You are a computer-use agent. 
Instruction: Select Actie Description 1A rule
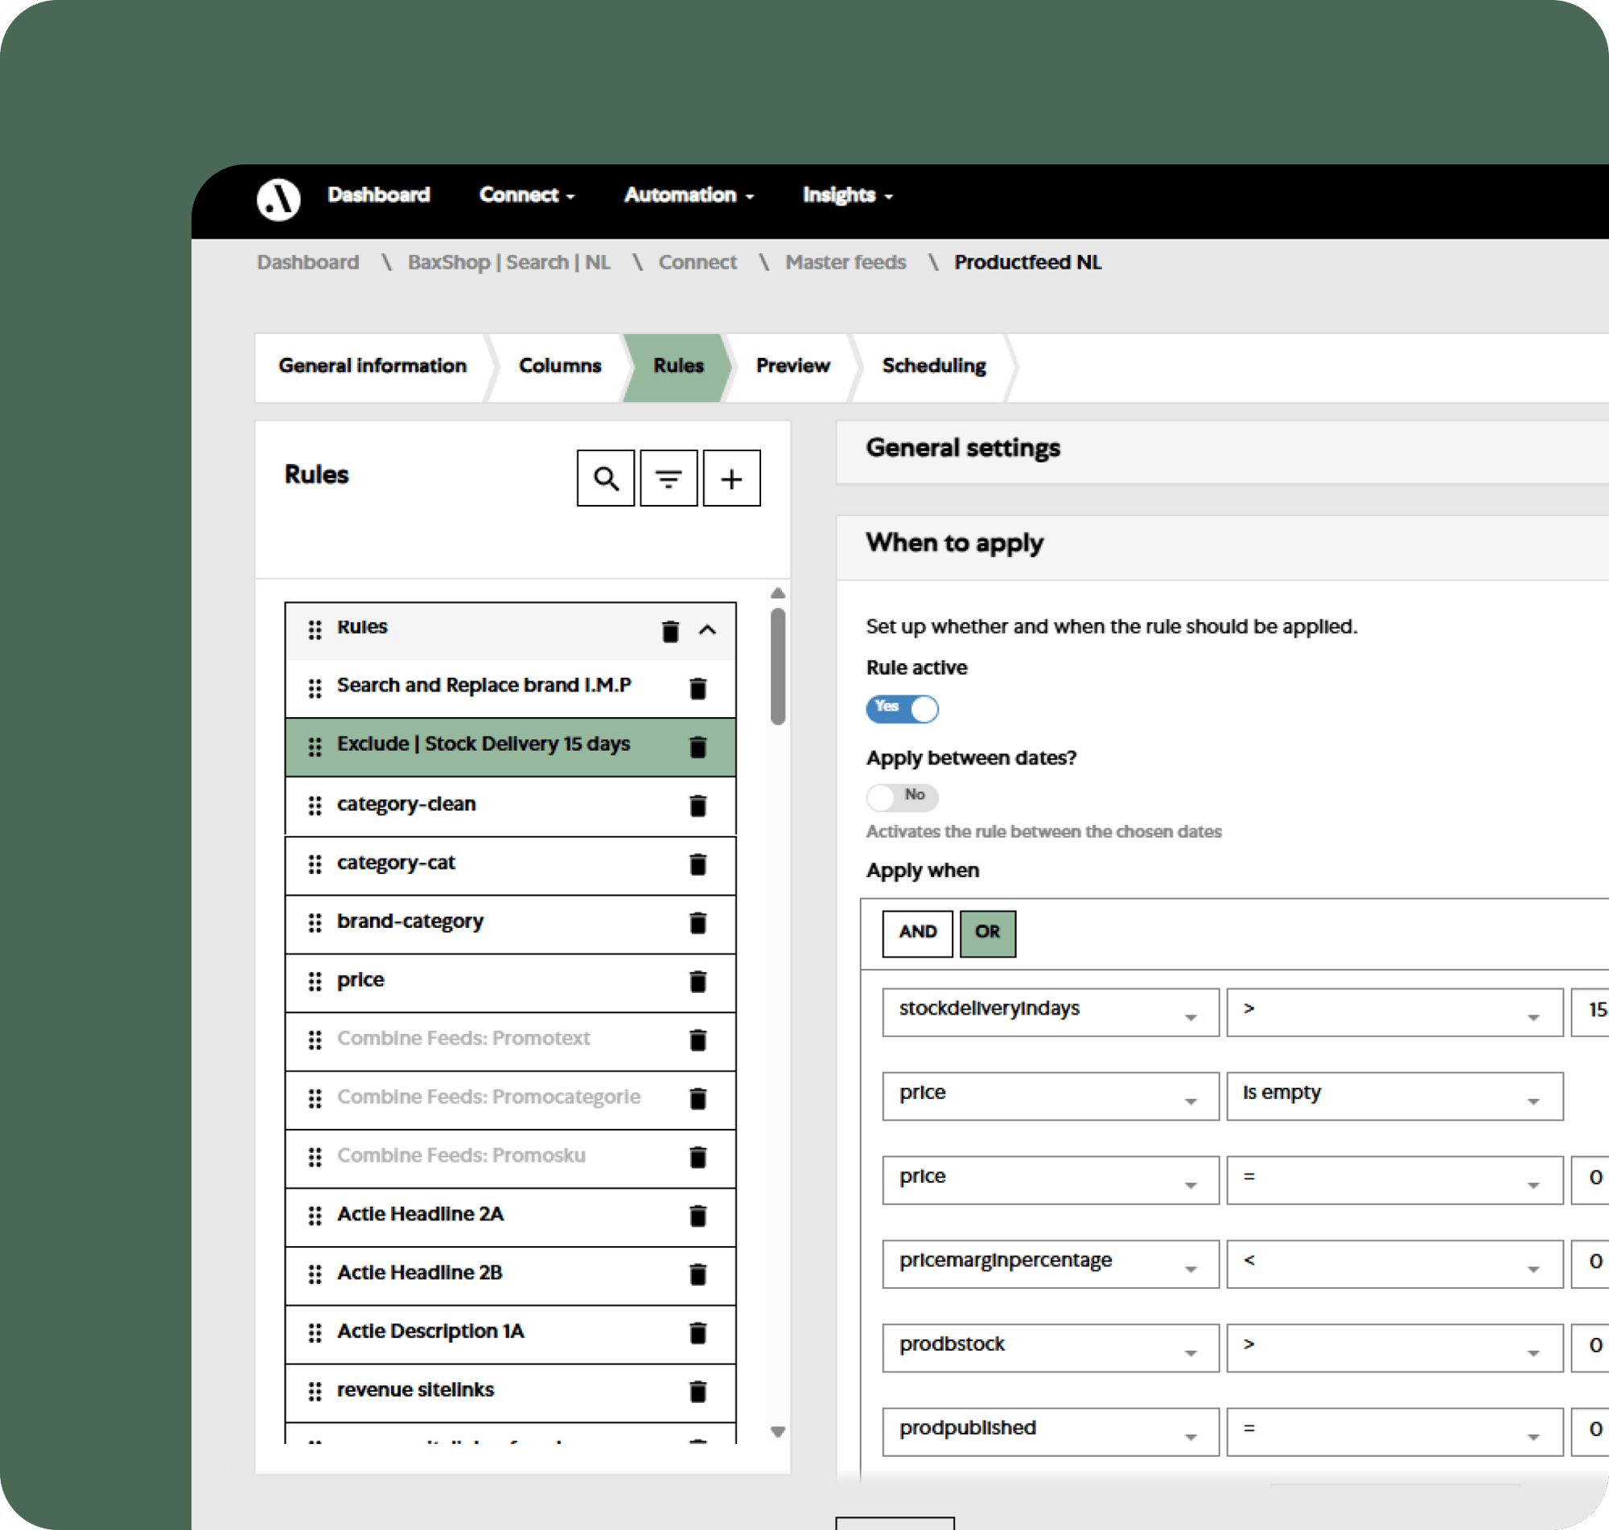coord(510,1334)
